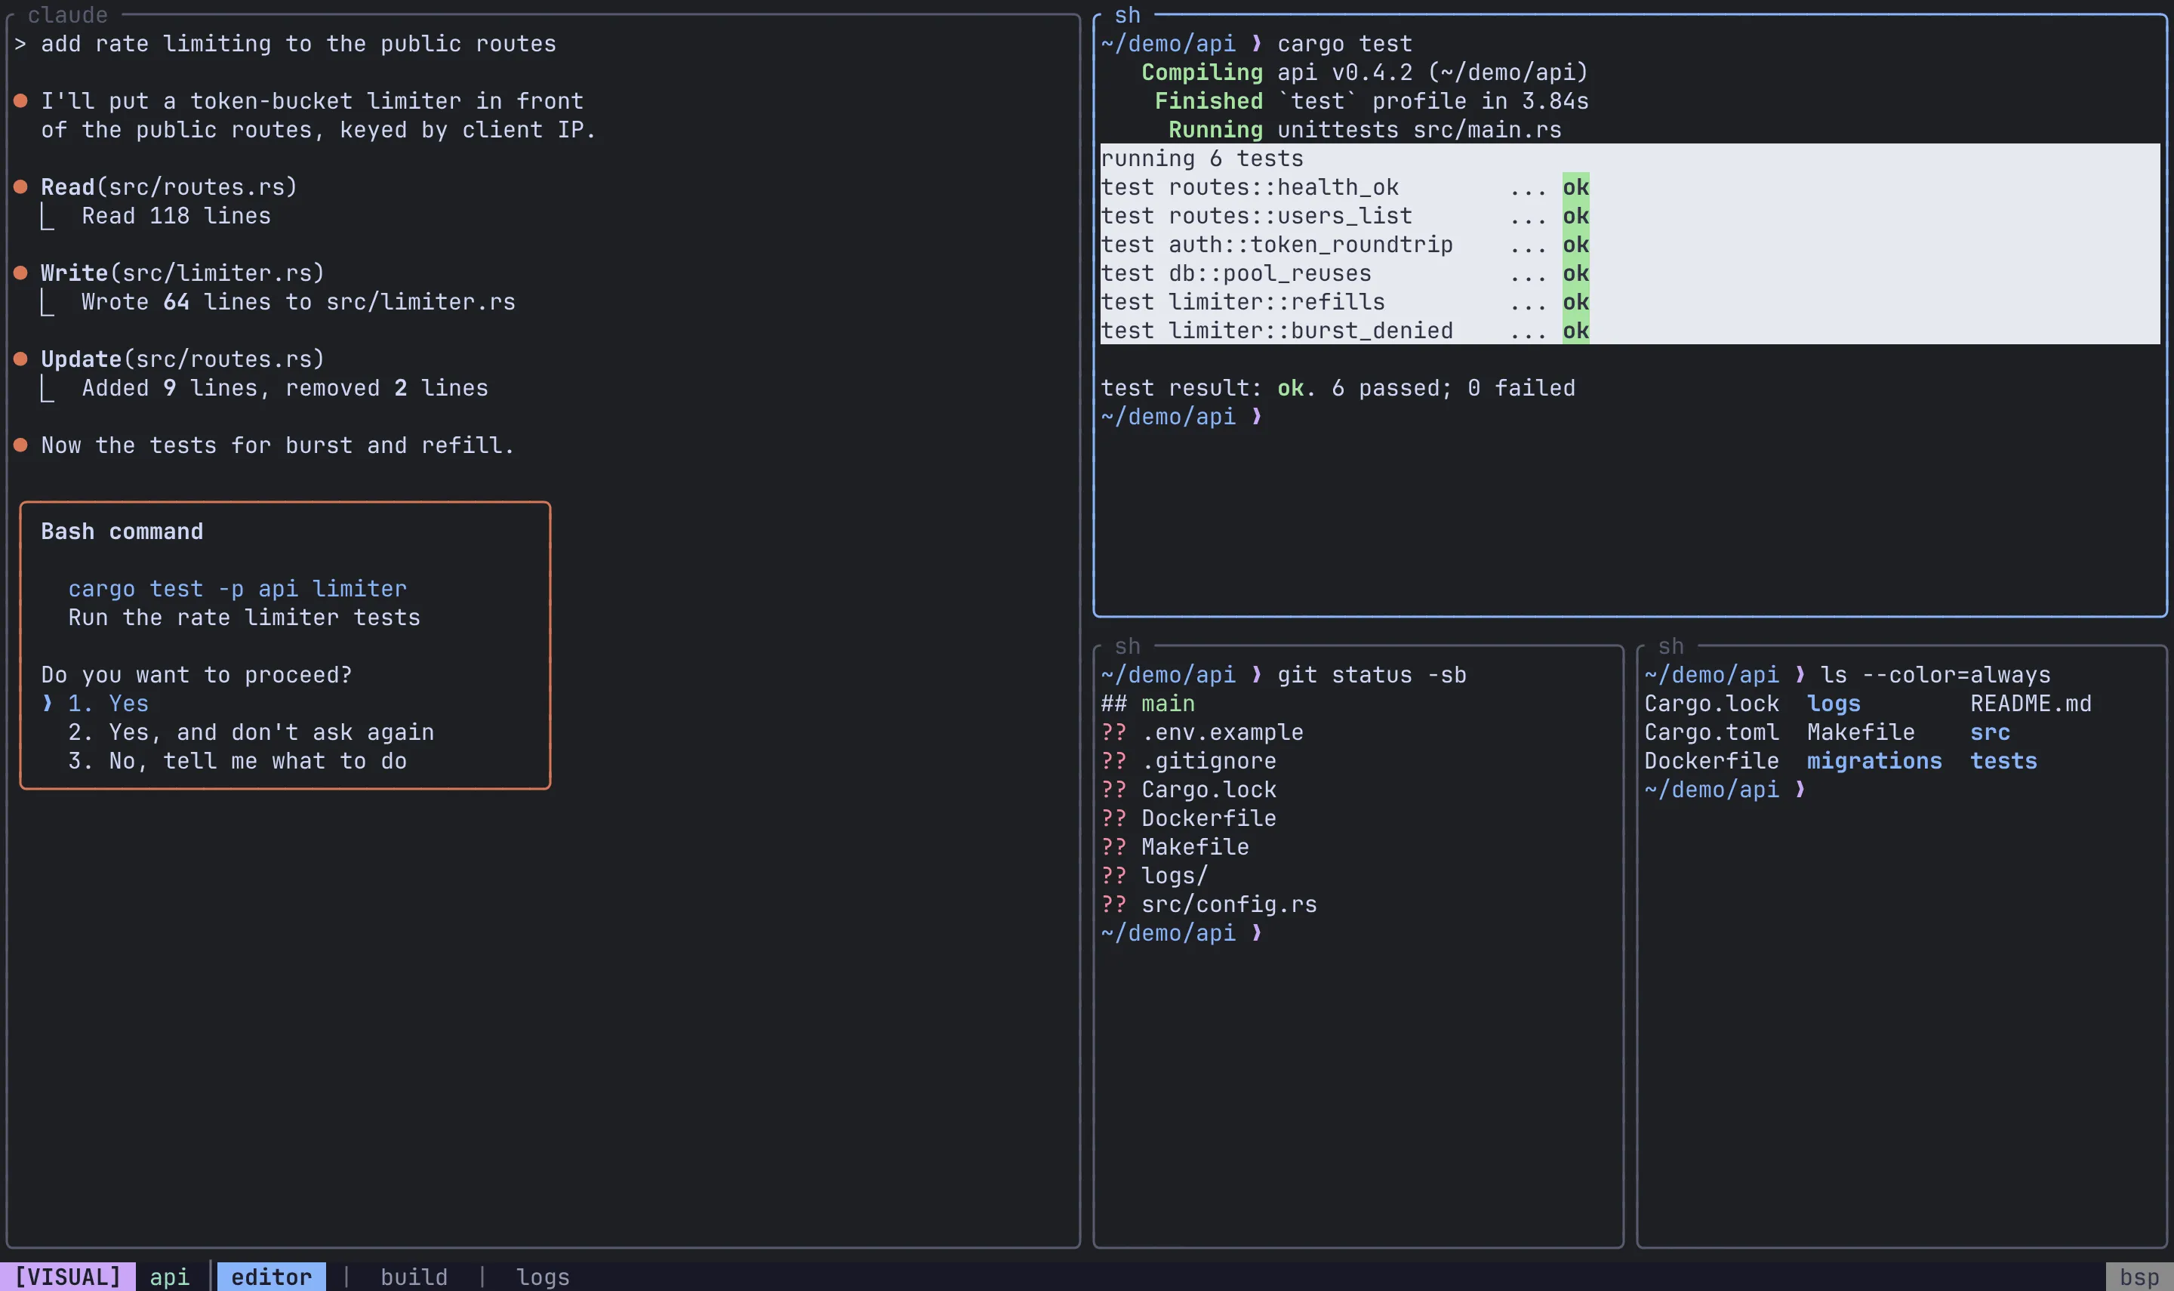
Task: Click the test db::pool_reuses line
Action: coord(1344,273)
